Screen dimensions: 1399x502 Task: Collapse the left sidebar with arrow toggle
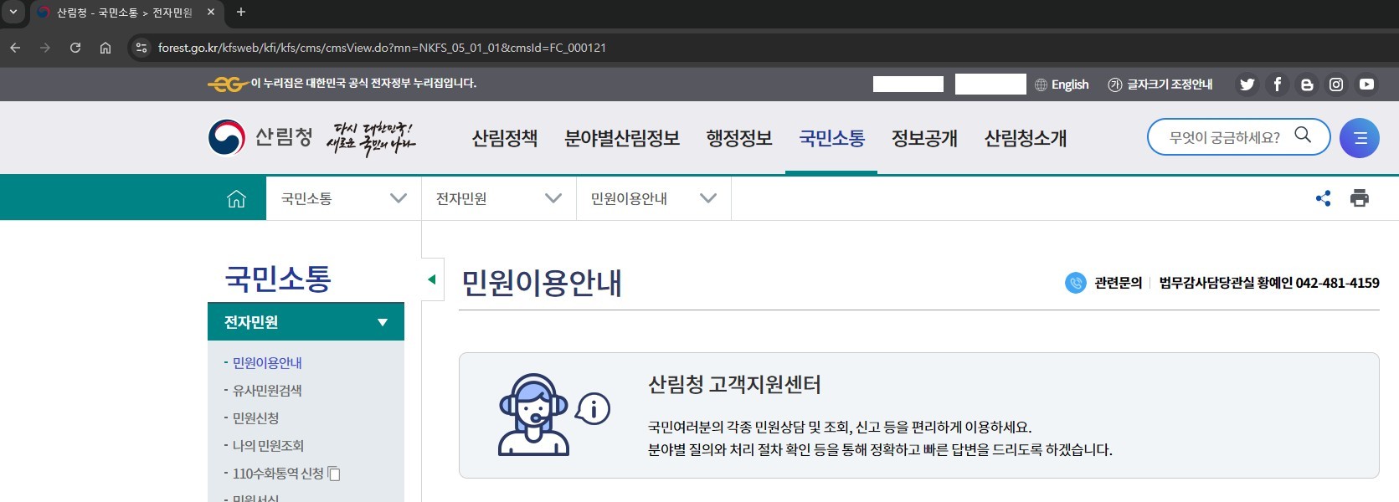(x=432, y=279)
